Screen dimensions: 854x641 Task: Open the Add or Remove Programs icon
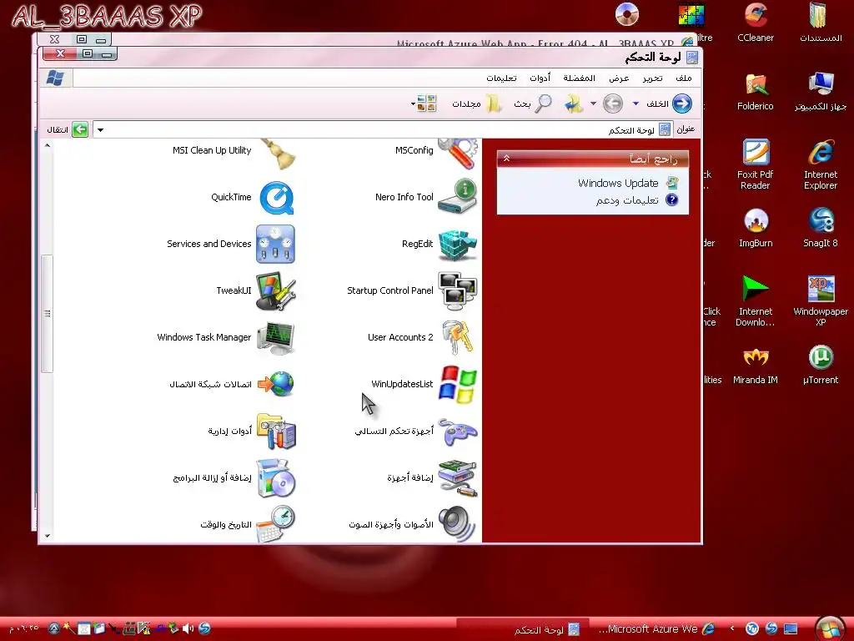point(276,478)
